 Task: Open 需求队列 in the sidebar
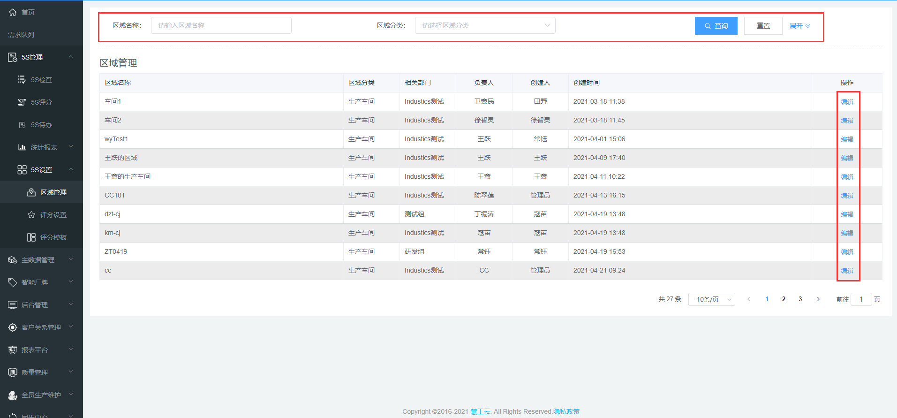pyautogui.click(x=21, y=35)
